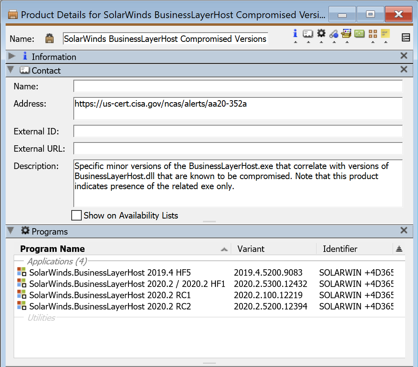Click the Programs gear toolbar icon

click(x=321, y=33)
